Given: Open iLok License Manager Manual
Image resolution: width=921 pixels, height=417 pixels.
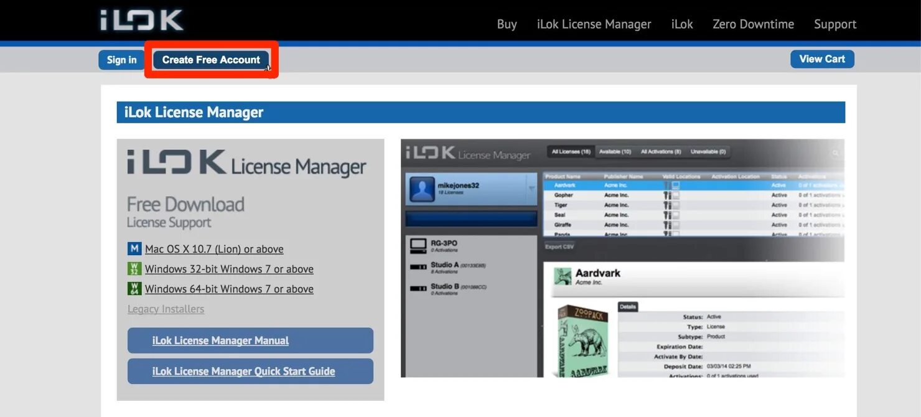Looking at the screenshot, I should click(x=250, y=340).
